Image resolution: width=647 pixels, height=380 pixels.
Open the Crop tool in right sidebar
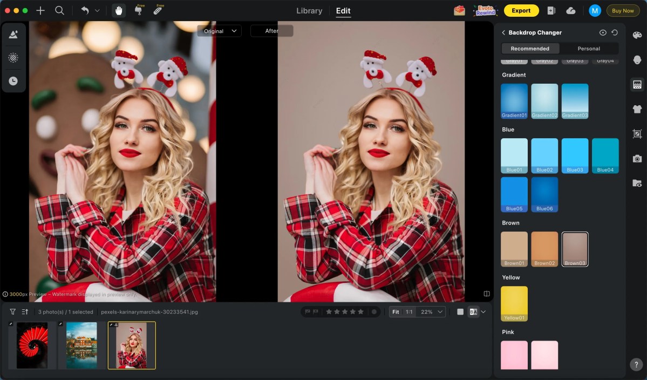tap(637, 133)
